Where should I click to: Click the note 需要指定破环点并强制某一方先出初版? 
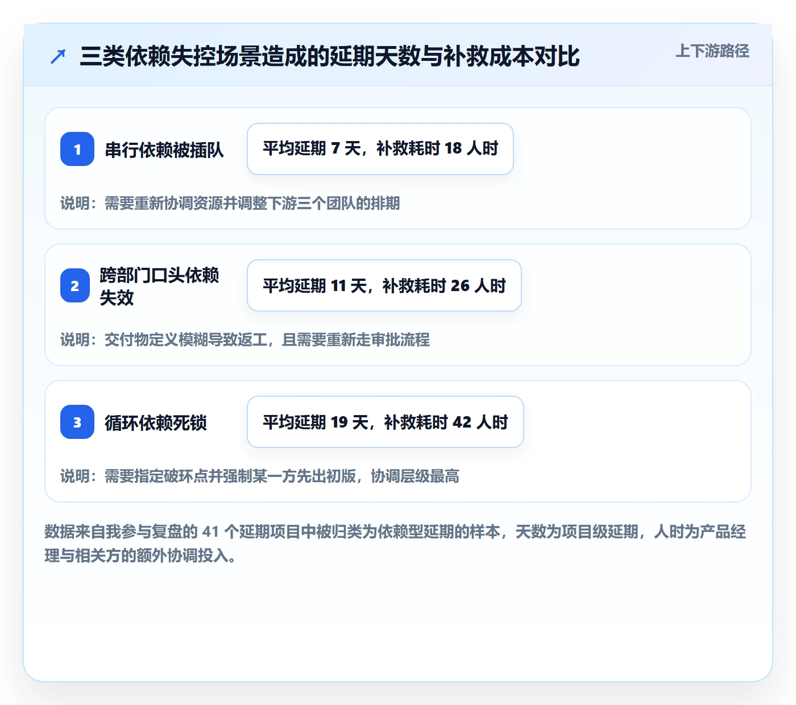coord(230,476)
